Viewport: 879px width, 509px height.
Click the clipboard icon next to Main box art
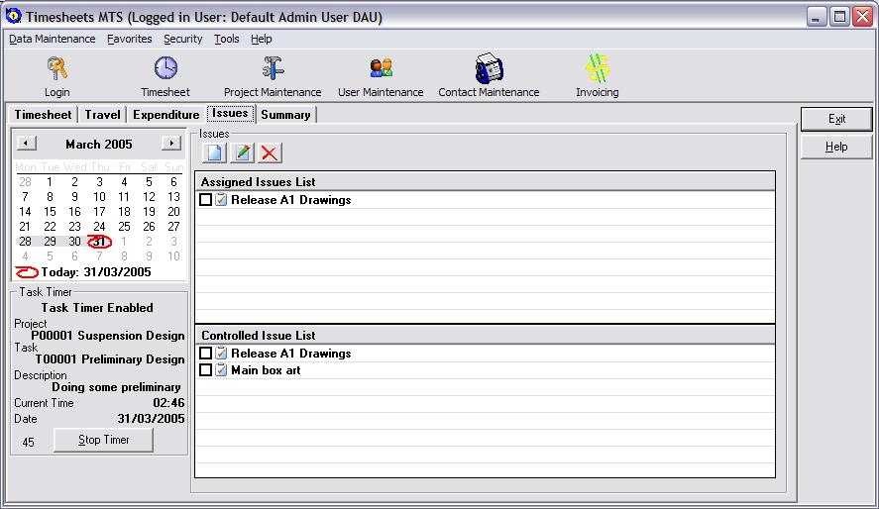221,369
